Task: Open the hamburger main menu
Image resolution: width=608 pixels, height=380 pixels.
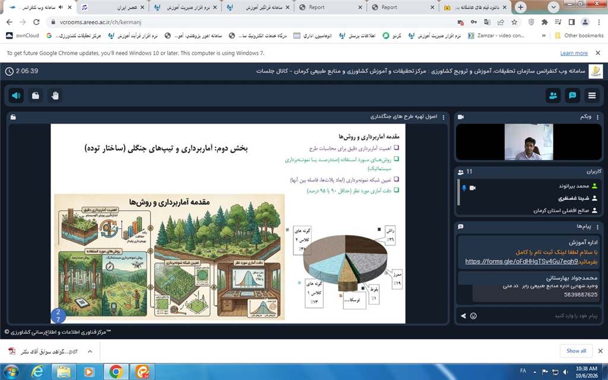Action: (x=592, y=96)
